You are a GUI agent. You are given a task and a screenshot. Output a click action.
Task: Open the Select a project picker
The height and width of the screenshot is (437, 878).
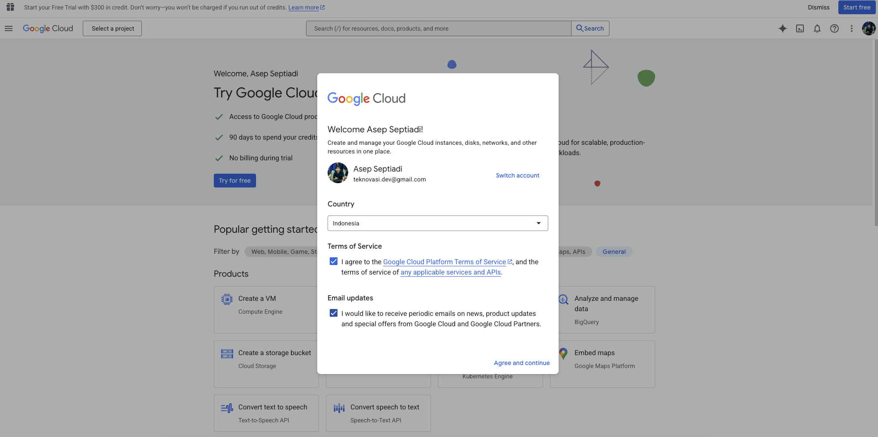coord(112,28)
